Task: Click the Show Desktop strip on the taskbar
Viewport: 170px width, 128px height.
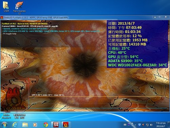Action: [x=169, y=125]
